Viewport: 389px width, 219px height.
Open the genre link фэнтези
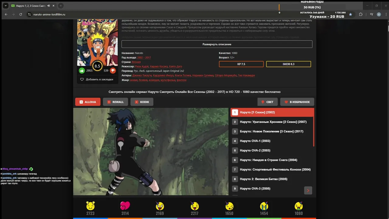click(x=181, y=80)
